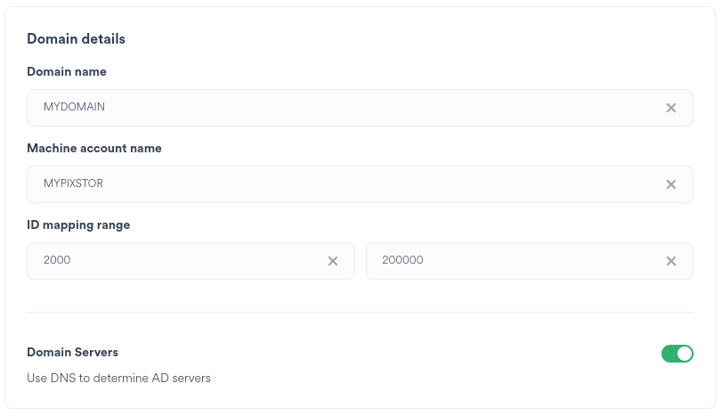This screenshot has width=722, height=416.
Task: Click the Domain details heading
Action: point(76,39)
